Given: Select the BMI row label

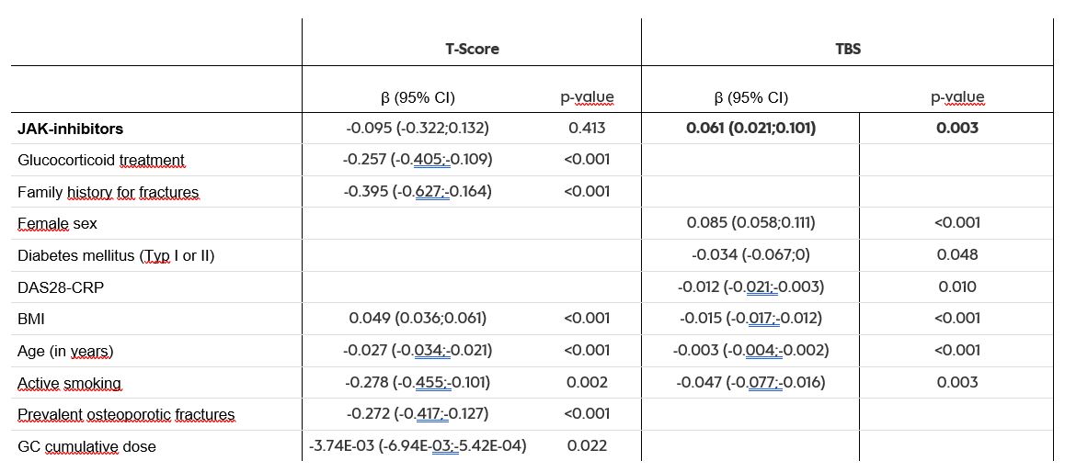Looking at the screenshot, I should 31,319.
